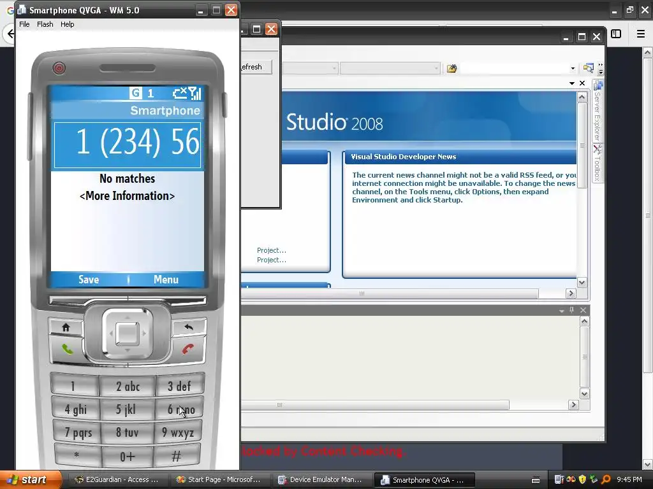Image resolution: width=653 pixels, height=489 pixels.
Task: Click the yellow security shield tray icon
Action: click(582, 480)
